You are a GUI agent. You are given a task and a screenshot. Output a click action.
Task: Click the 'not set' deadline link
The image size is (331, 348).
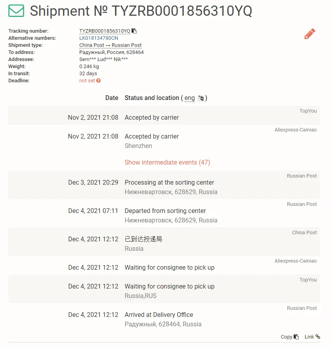coord(87,81)
